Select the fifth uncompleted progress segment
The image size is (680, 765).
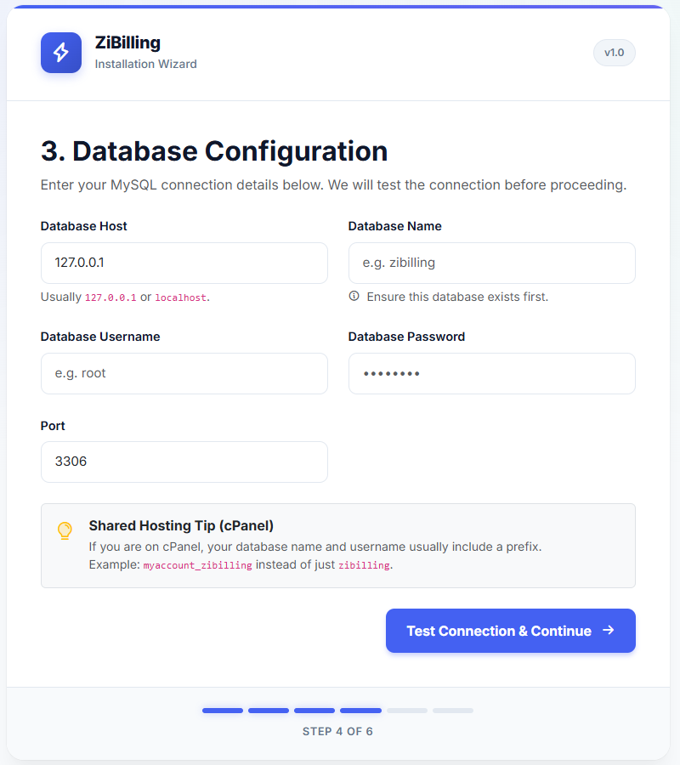(x=406, y=711)
